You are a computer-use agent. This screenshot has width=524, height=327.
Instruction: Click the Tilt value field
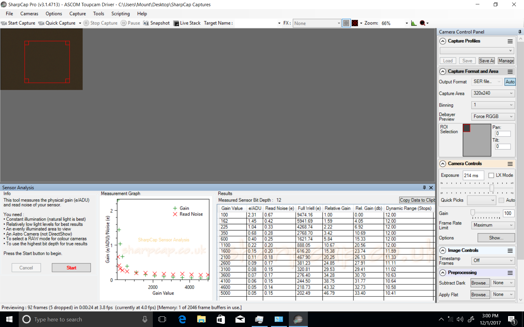[503, 146]
